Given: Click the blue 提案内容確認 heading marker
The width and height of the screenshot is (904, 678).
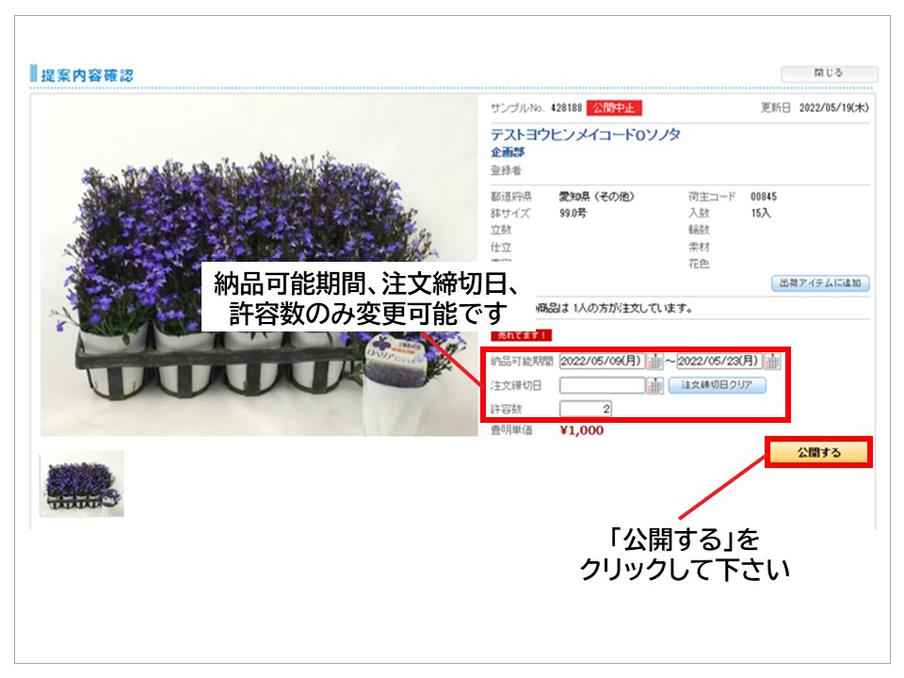Looking at the screenshot, I should [34, 73].
